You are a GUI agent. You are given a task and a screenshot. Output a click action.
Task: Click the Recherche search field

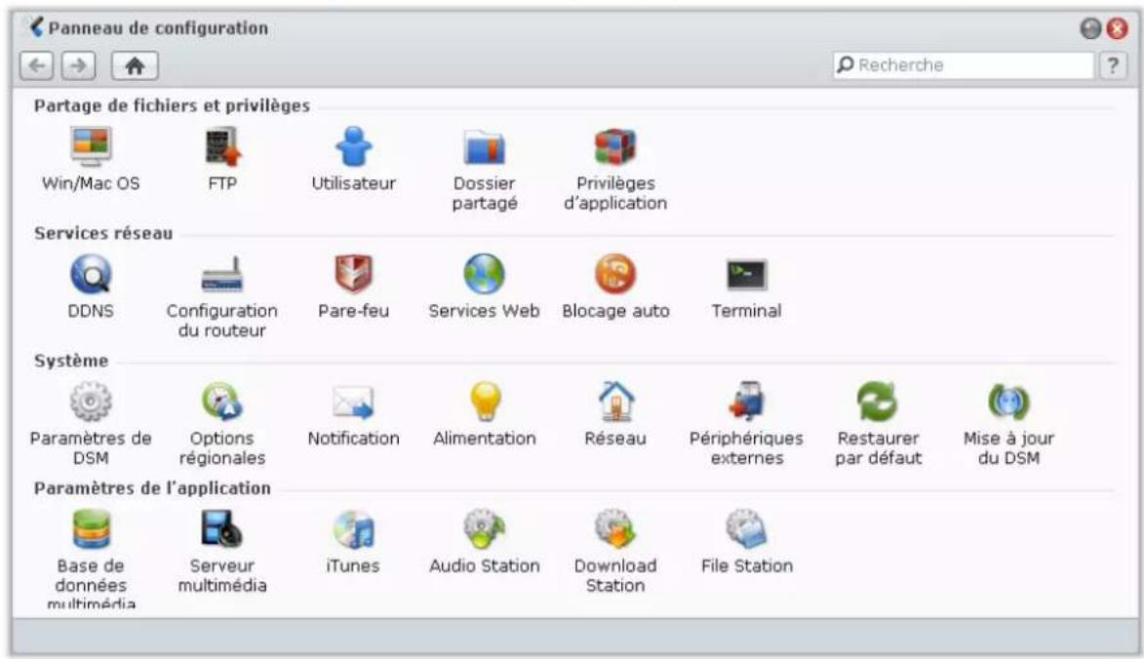963,65
